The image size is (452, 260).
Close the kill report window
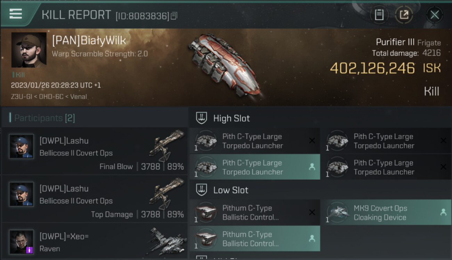coord(435,15)
